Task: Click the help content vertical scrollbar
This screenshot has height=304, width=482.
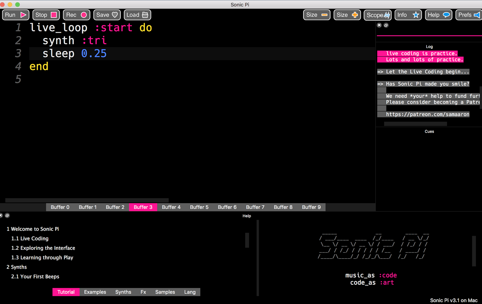Action: [474, 251]
